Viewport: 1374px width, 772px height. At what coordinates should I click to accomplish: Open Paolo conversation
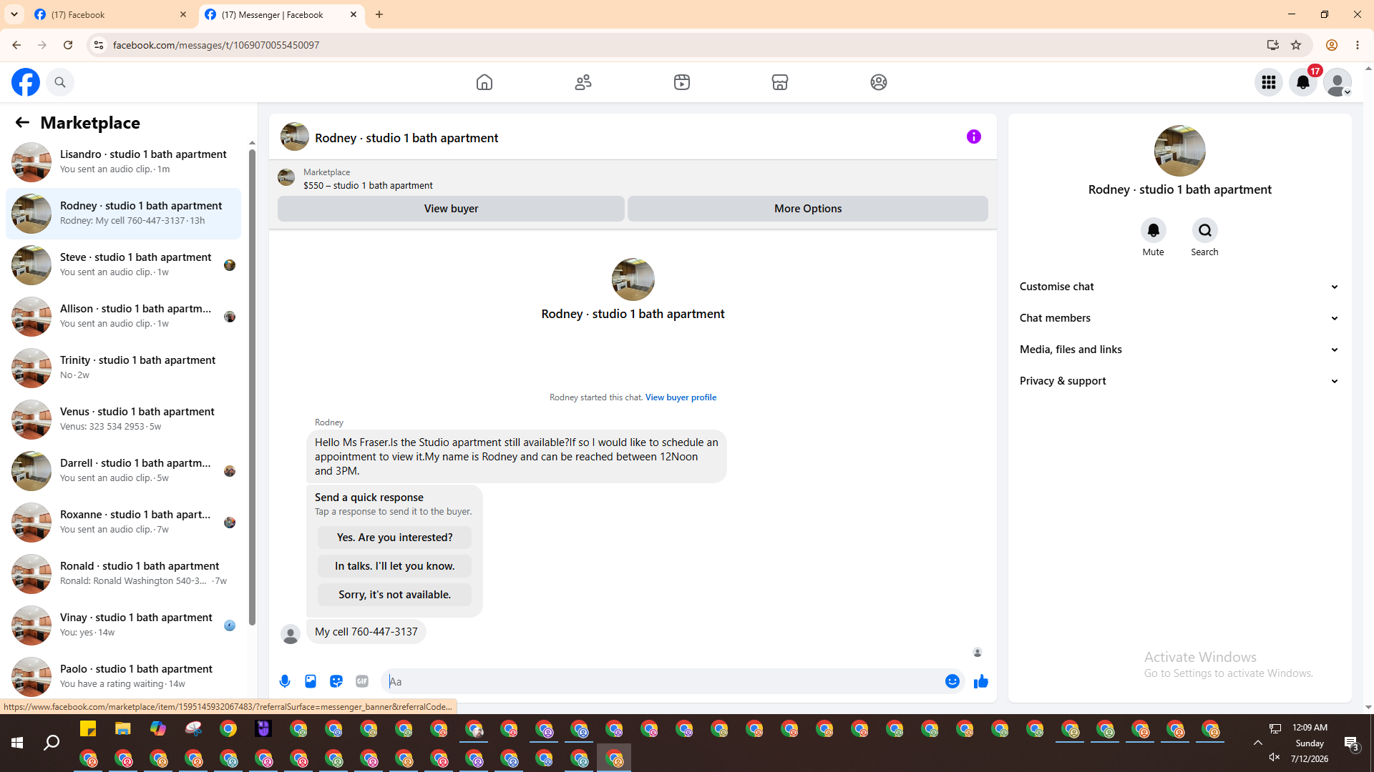[123, 677]
